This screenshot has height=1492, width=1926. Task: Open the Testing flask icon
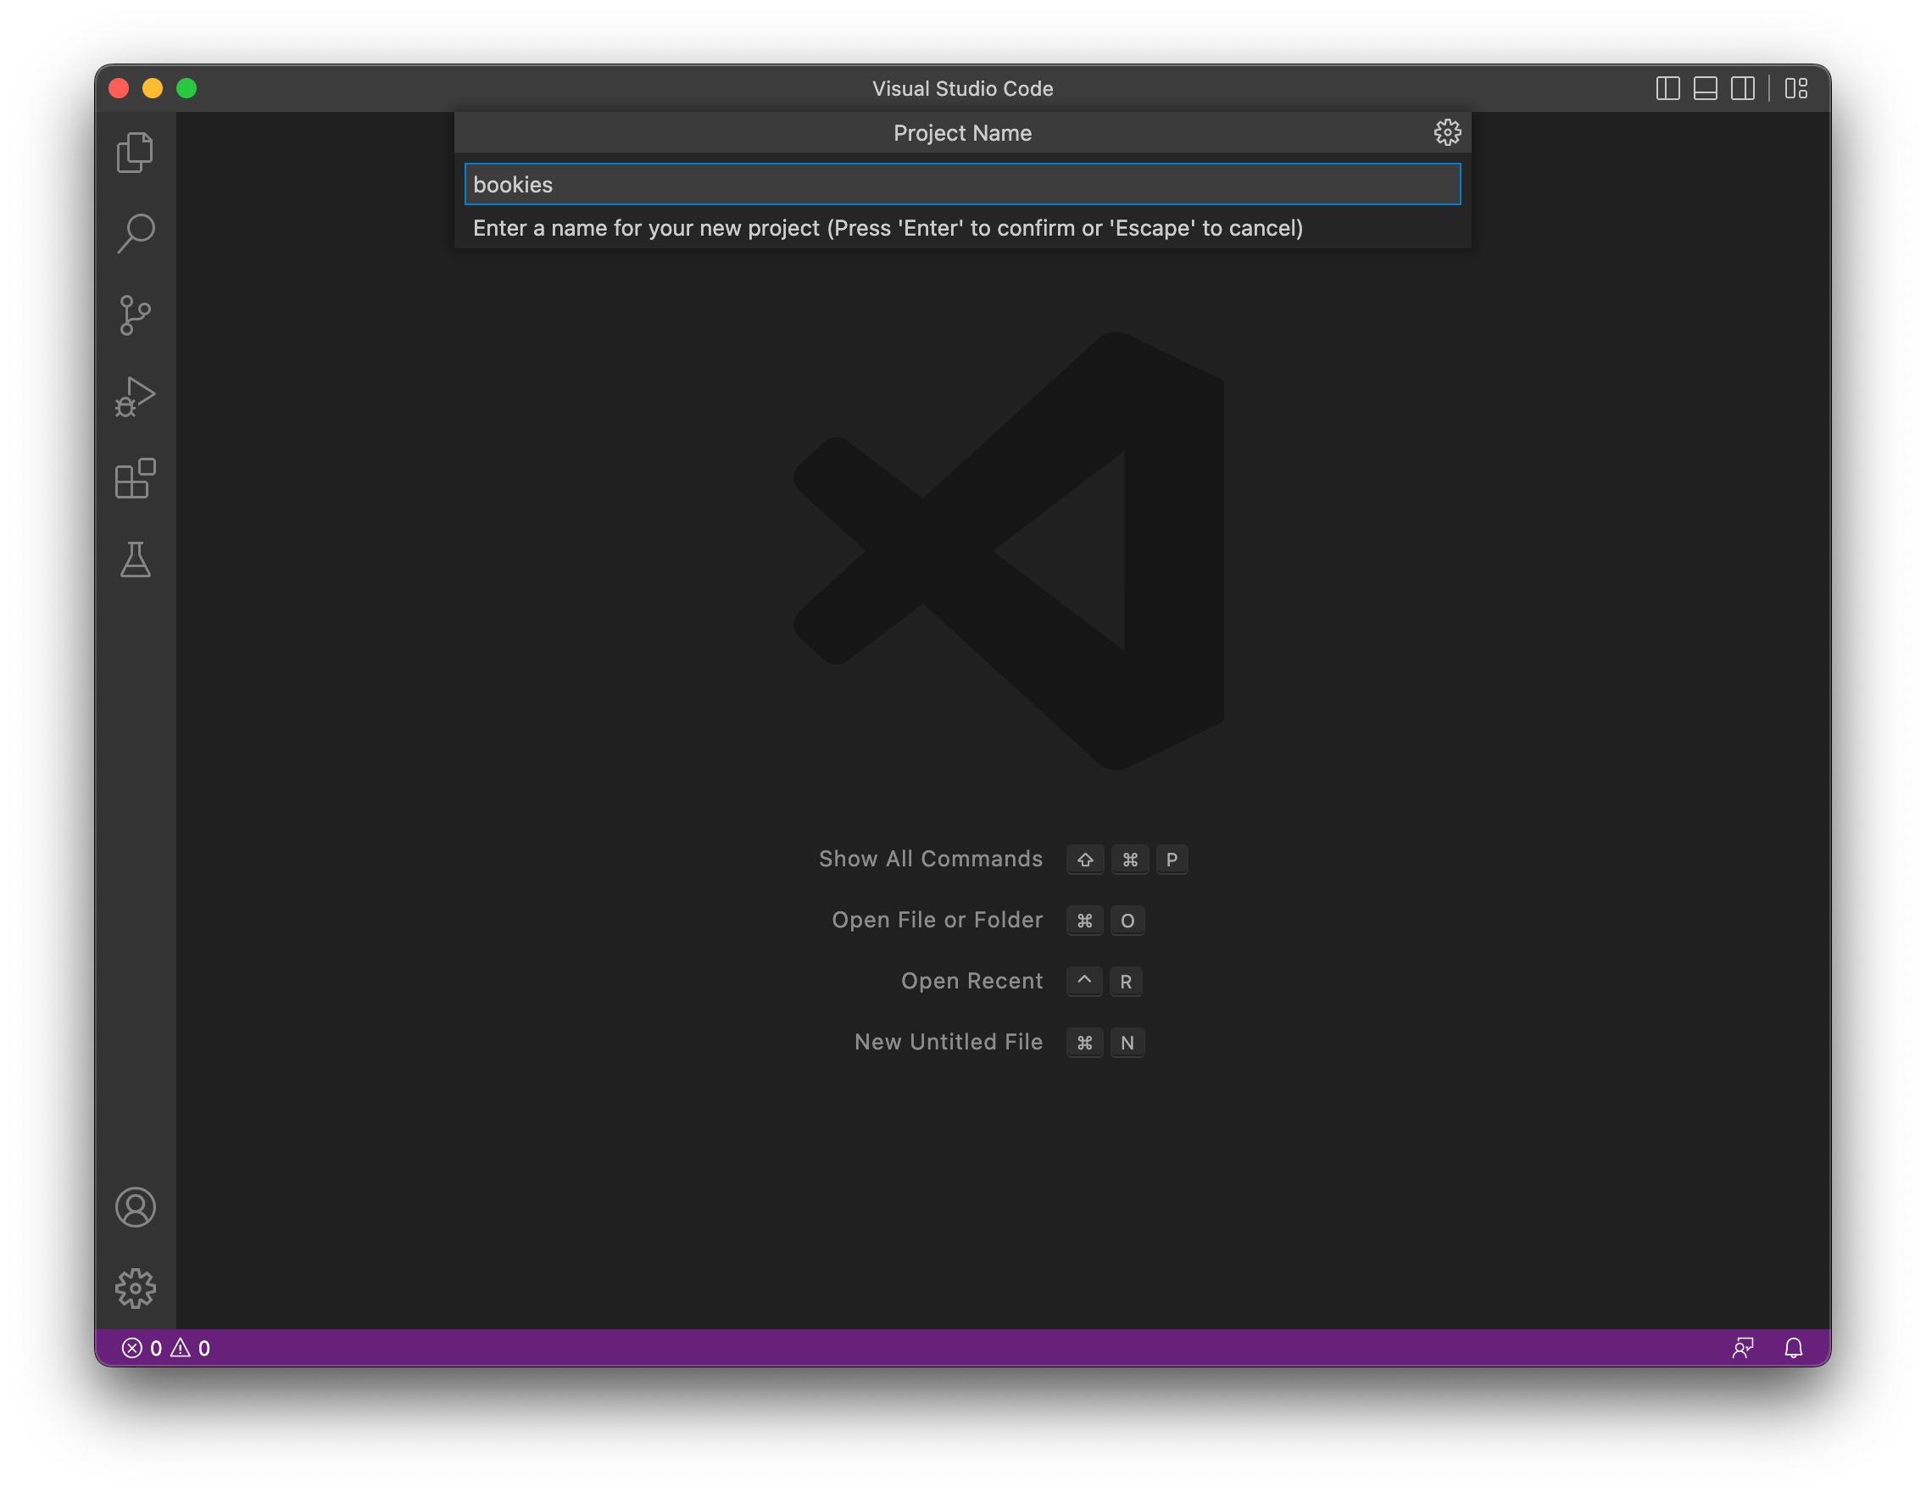tap(135, 560)
